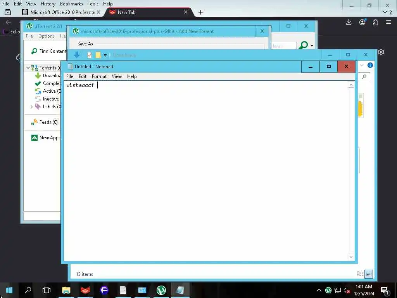The height and width of the screenshot is (298, 397).
Task: Open browser History menu
Action: (48, 4)
